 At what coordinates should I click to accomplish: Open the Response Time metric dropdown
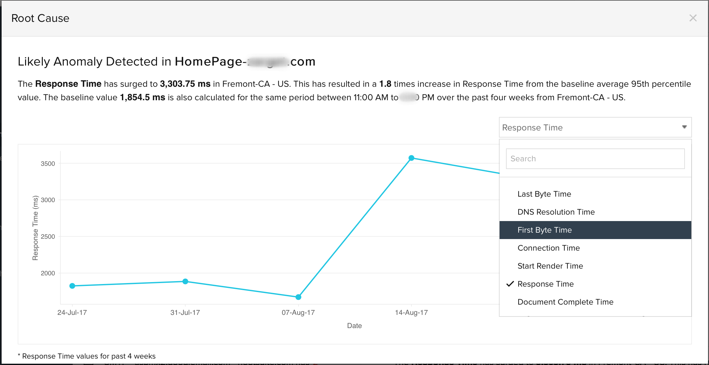(594, 128)
